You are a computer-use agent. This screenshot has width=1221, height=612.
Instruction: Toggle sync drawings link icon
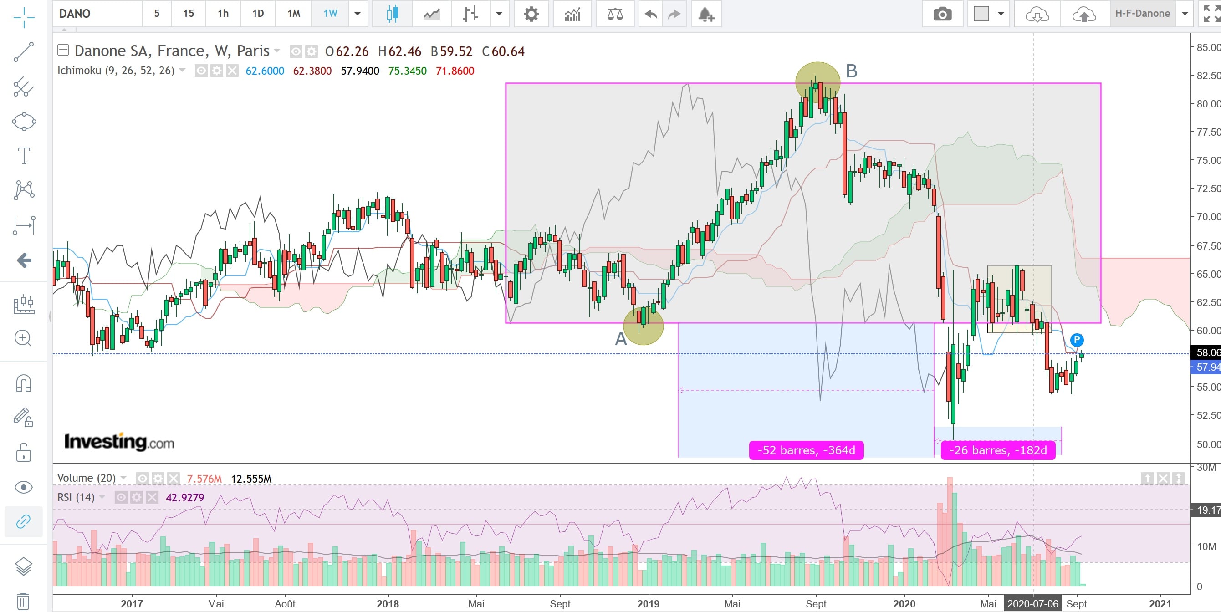click(24, 522)
